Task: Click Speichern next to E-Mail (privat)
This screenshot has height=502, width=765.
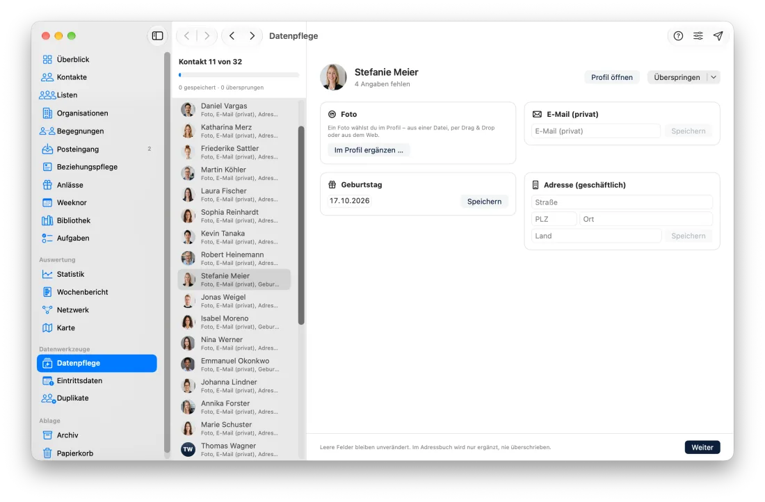Action: pyautogui.click(x=688, y=131)
